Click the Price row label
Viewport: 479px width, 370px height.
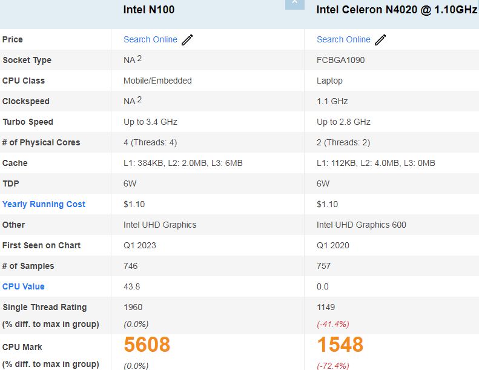[x=13, y=39]
